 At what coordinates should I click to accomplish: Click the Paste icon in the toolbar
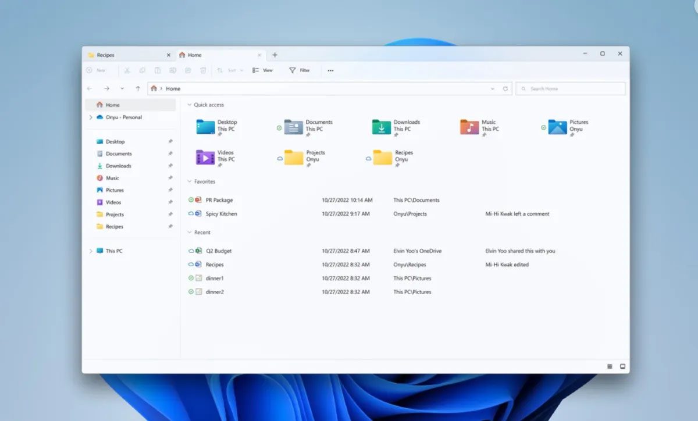pos(157,70)
